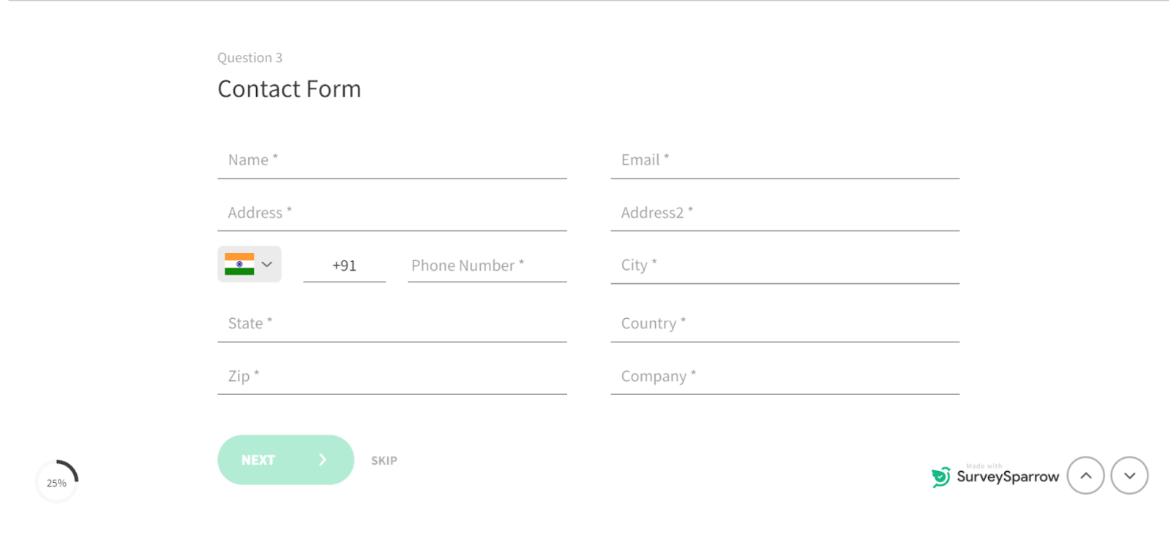Click the arrow on the NEXT button
1171x556 pixels.
click(x=322, y=459)
